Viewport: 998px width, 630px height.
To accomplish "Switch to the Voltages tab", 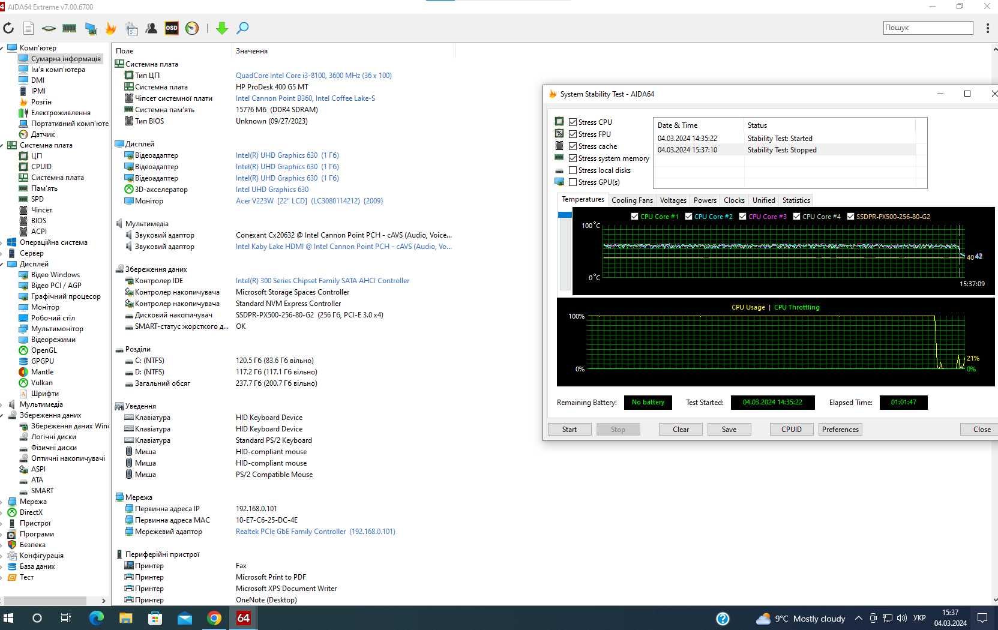I will [x=673, y=200].
